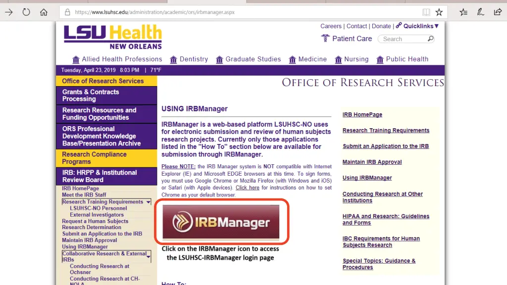Click the Dentistry building icon
507x285 pixels.
click(x=173, y=59)
